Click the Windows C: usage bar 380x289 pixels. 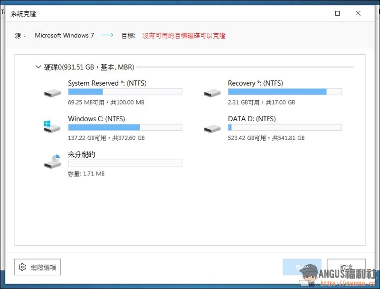click(x=125, y=127)
